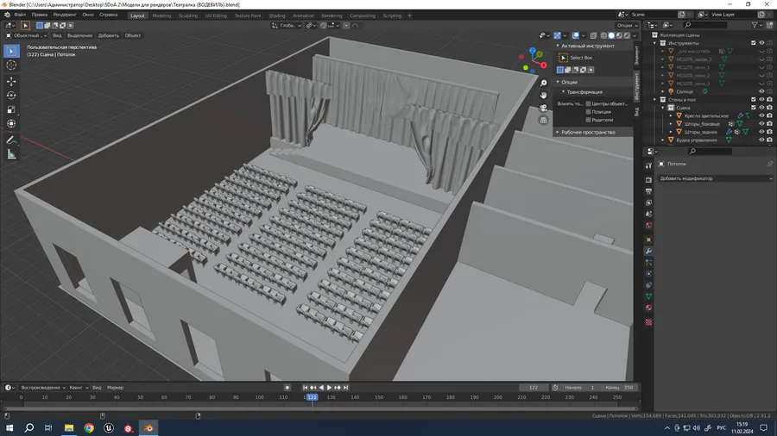Enable the Родители checkbox
The width and height of the screenshot is (777, 436).
[588, 120]
